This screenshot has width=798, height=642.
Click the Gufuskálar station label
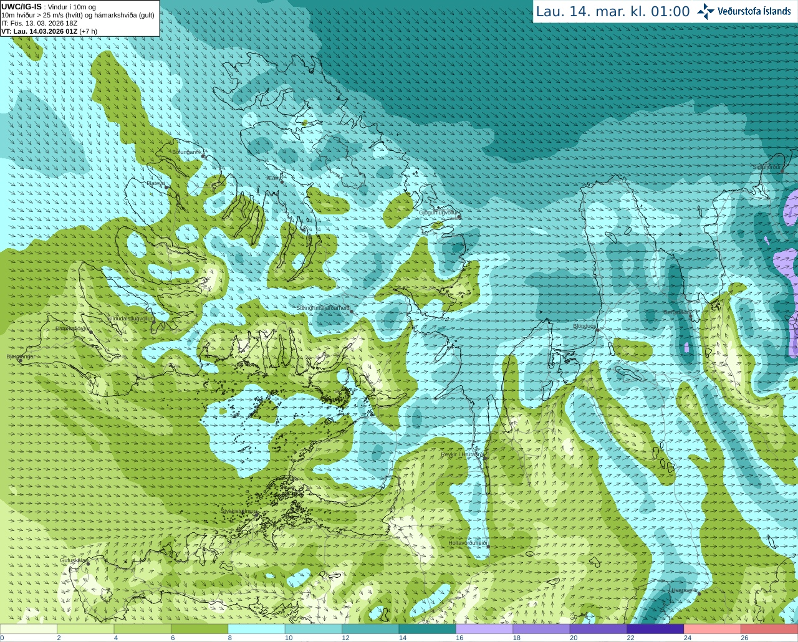73,560
